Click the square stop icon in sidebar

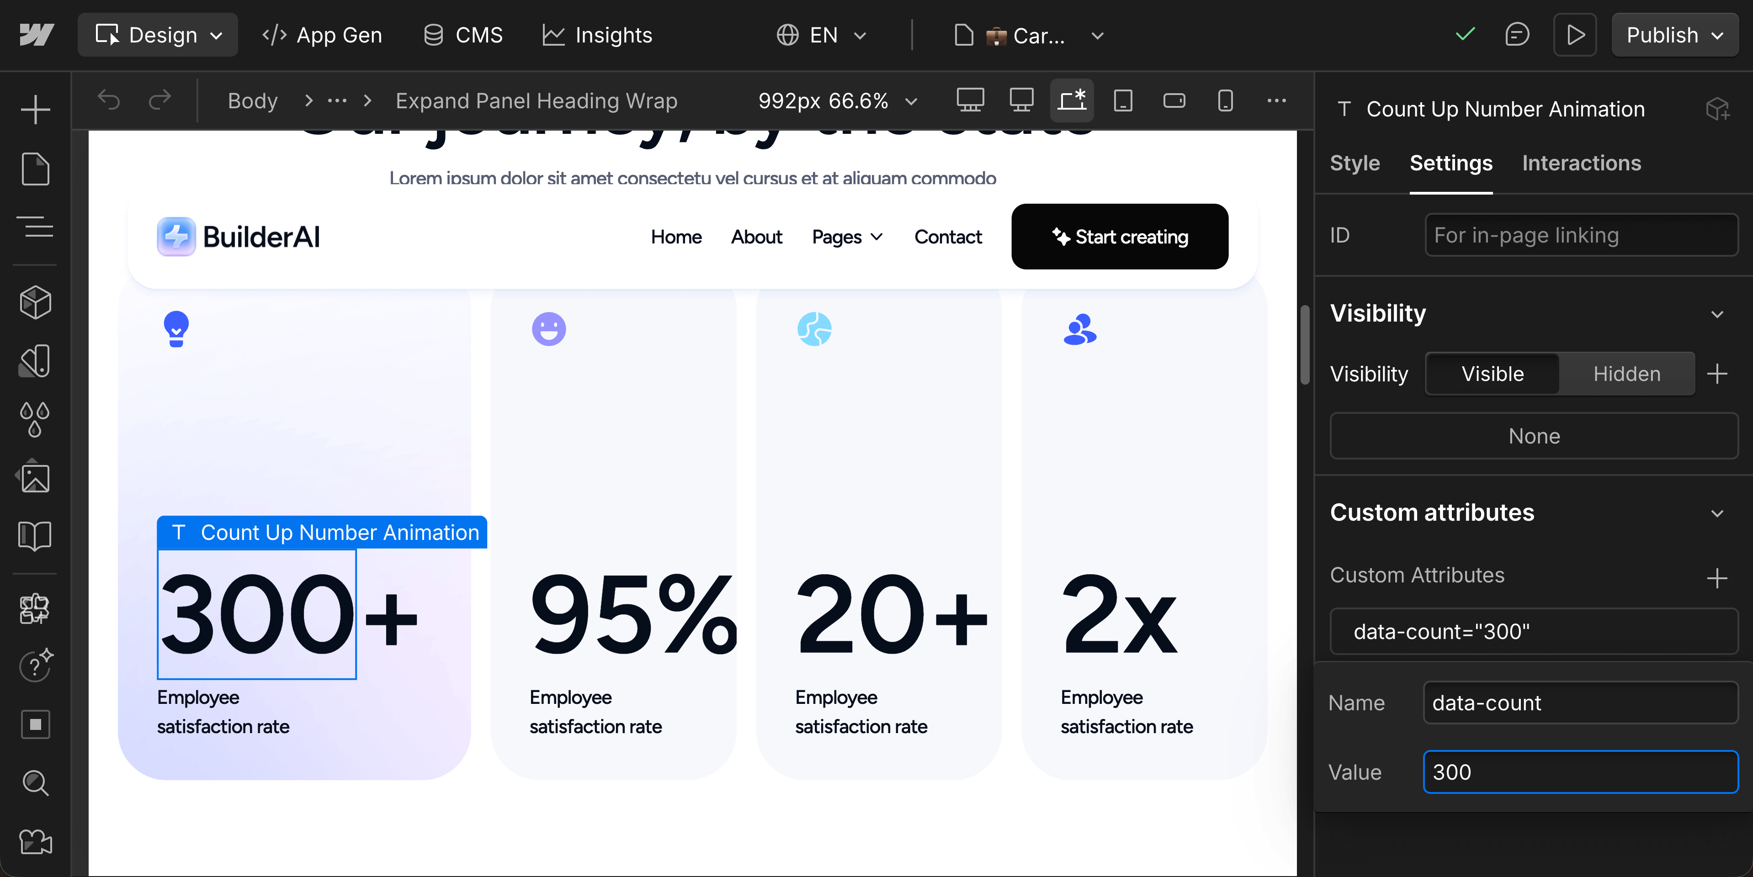click(x=35, y=724)
